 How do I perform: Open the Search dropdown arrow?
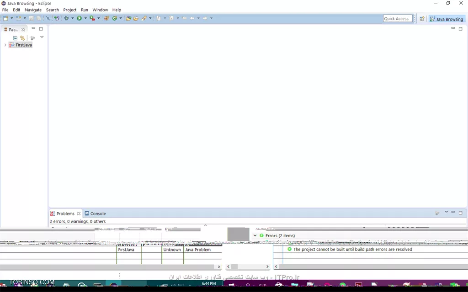[150, 18]
